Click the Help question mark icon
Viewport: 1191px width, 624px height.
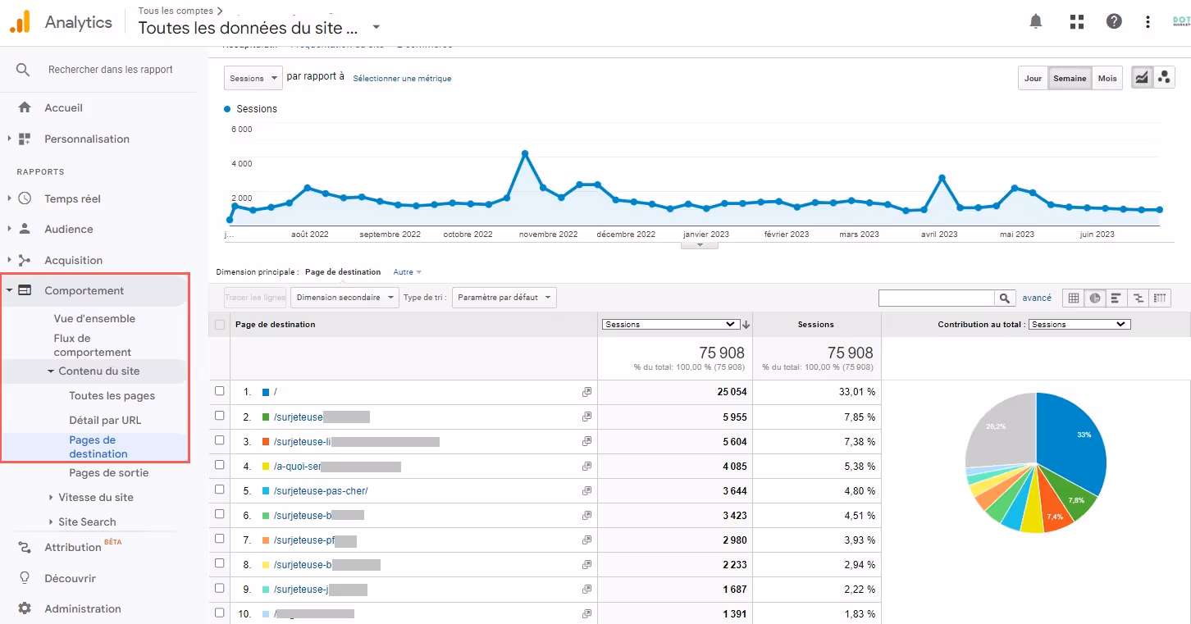(x=1114, y=21)
